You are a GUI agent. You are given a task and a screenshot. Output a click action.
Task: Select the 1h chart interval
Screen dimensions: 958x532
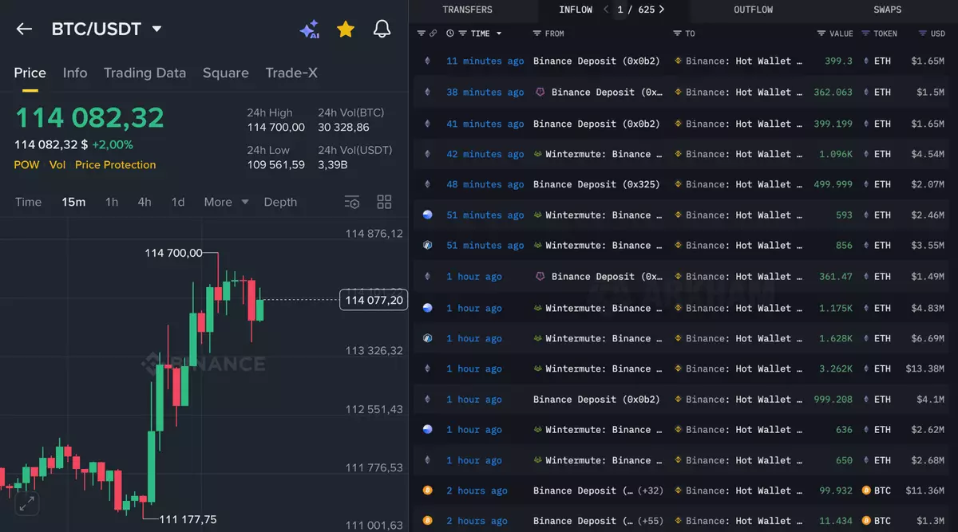point(112,202)
